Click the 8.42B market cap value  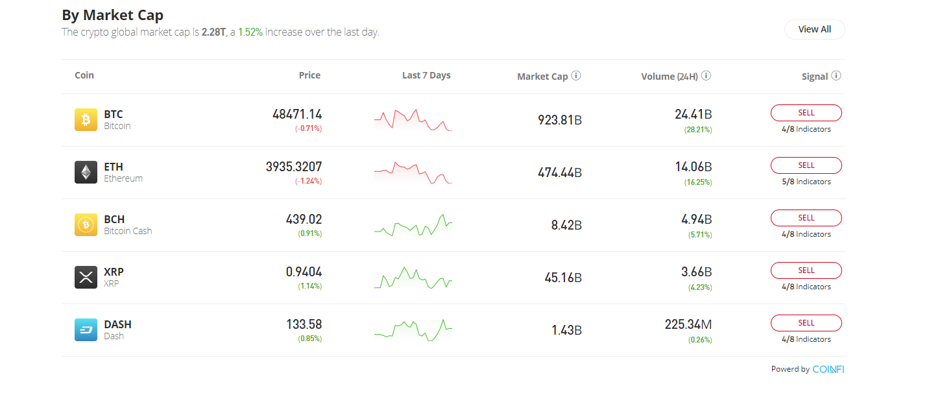pyautogui.click(x=567, y=225)
